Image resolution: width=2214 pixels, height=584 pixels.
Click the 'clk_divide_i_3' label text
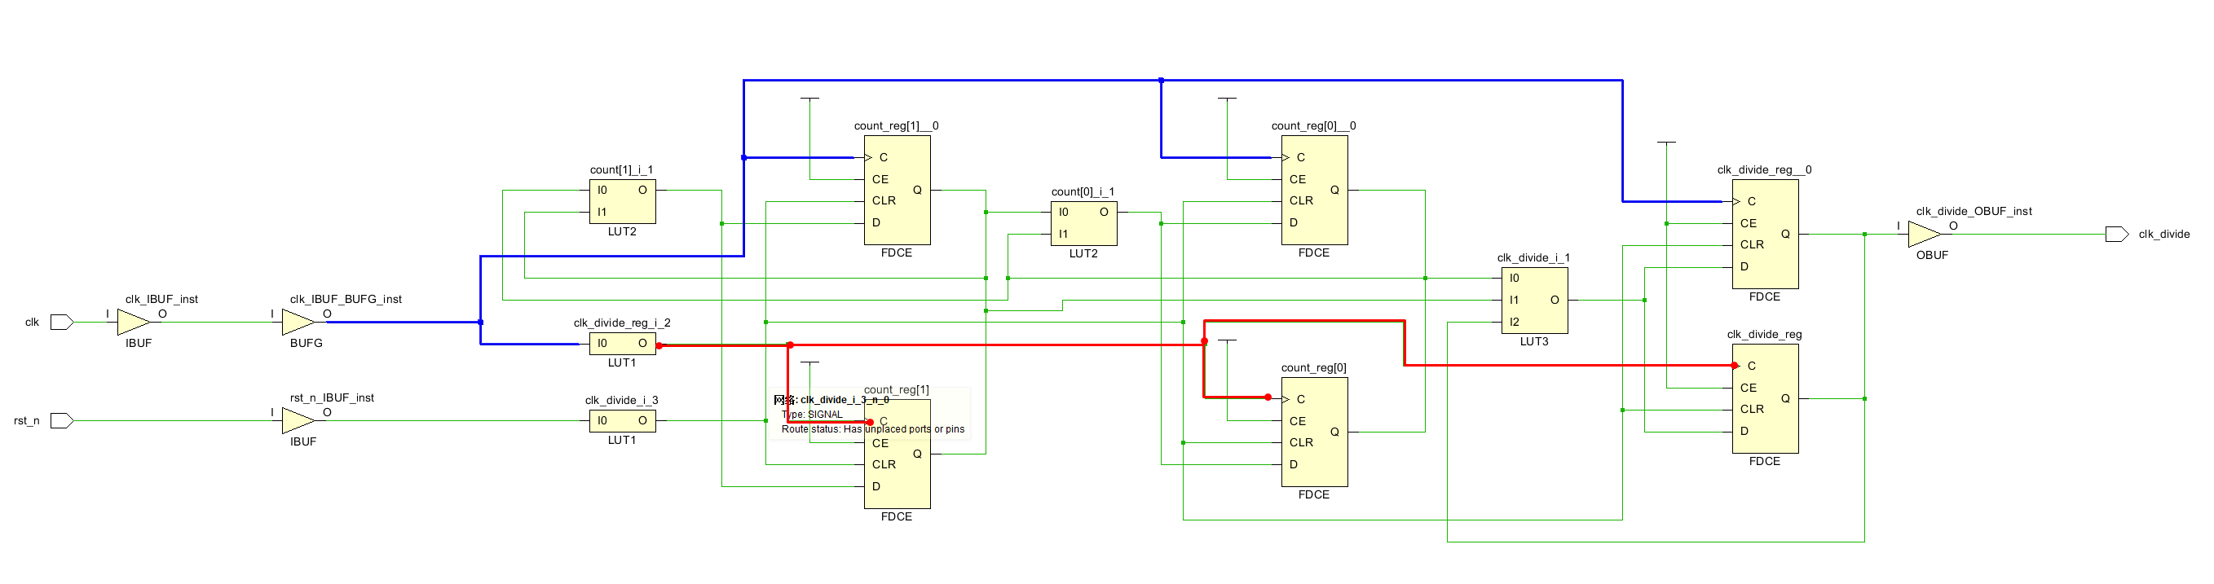point(621,401)
